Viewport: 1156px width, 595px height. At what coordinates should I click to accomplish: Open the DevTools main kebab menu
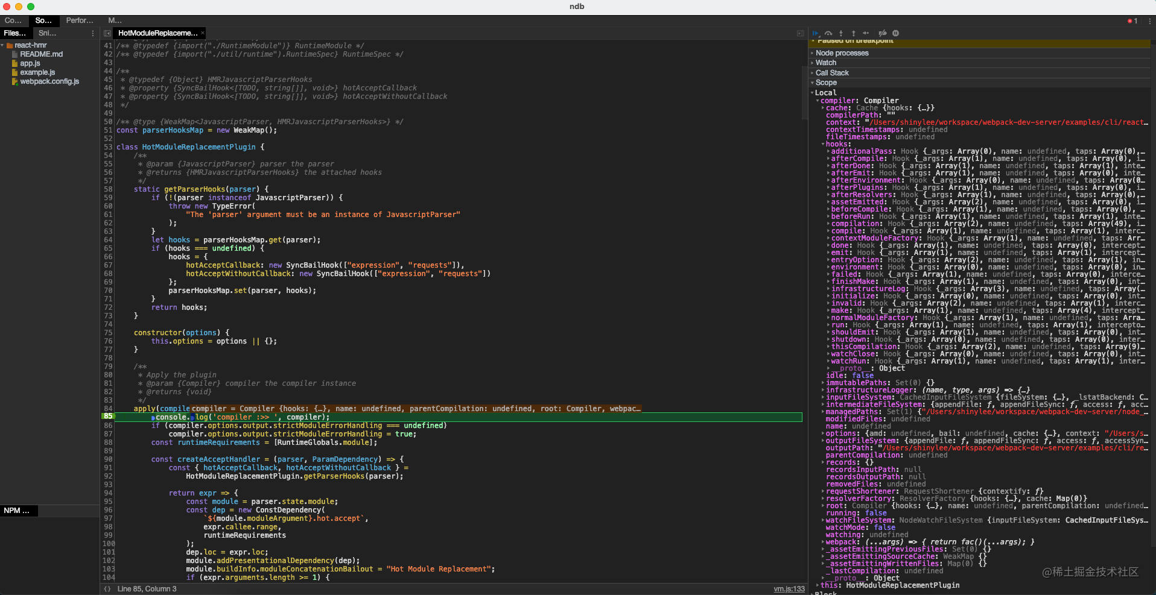tap(1150, 21)
